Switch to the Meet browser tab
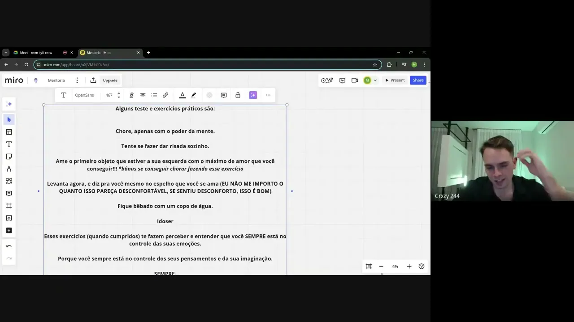Screen dimensions: 574x322 (x=36, y=53)
